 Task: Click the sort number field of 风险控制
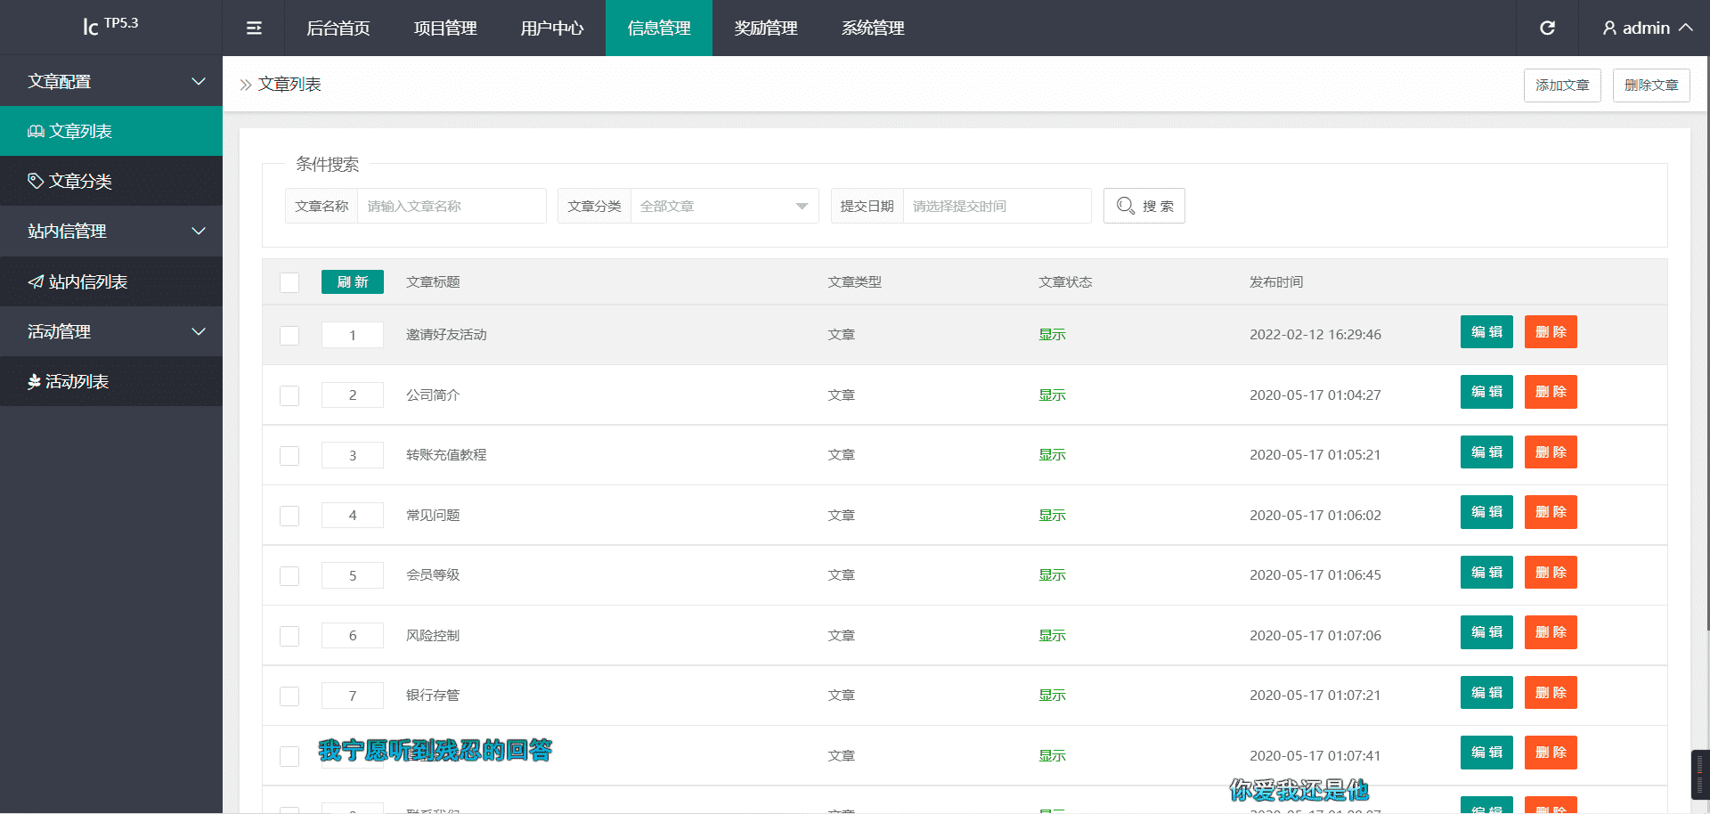coord(353,636)
